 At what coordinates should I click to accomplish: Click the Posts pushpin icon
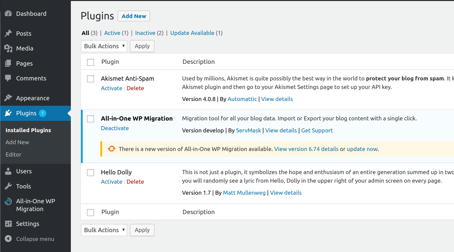[8, 33]
